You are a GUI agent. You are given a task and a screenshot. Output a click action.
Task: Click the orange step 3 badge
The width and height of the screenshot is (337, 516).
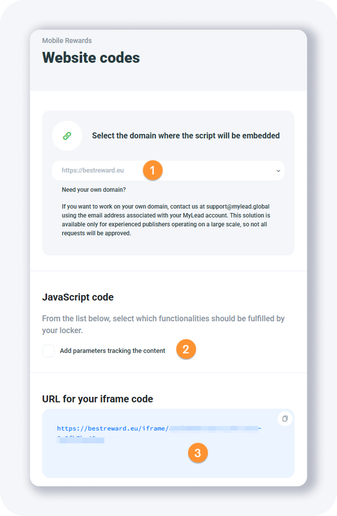[x=198, y=453]
